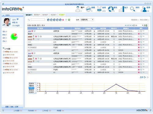This screenshot has height=114, width=153.
Task: Open the 自定义查询>> custom query link
Action: [145, 20]
